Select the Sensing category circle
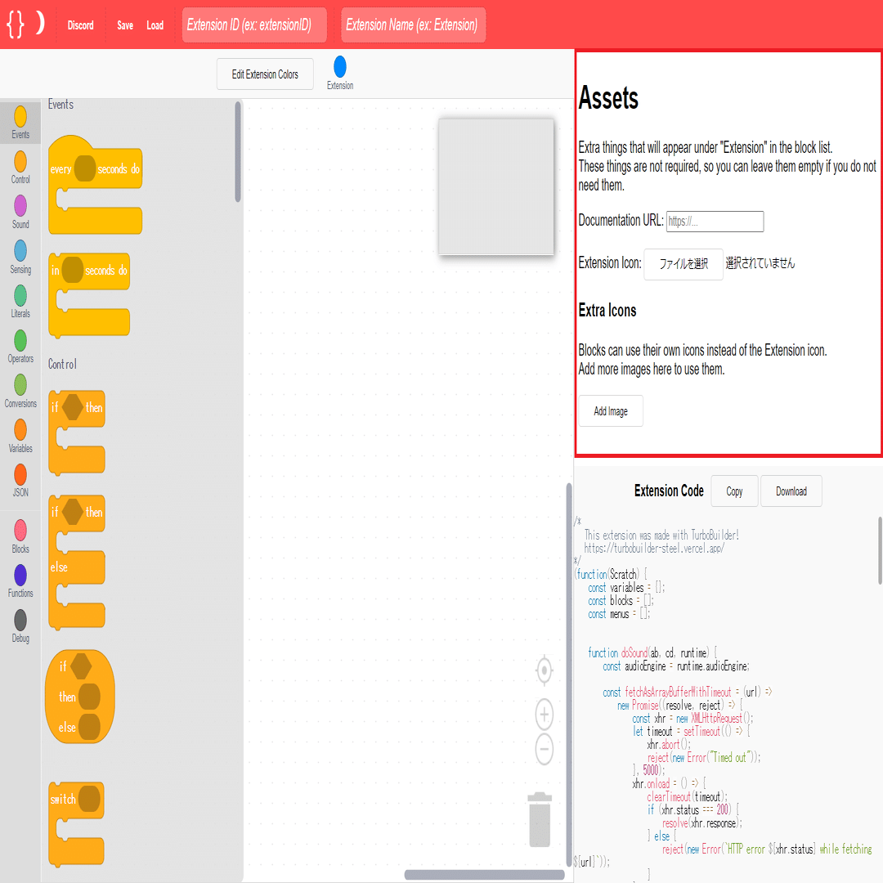Image resolution: width=883 pixels, height=883 pixels. point(20,251)
